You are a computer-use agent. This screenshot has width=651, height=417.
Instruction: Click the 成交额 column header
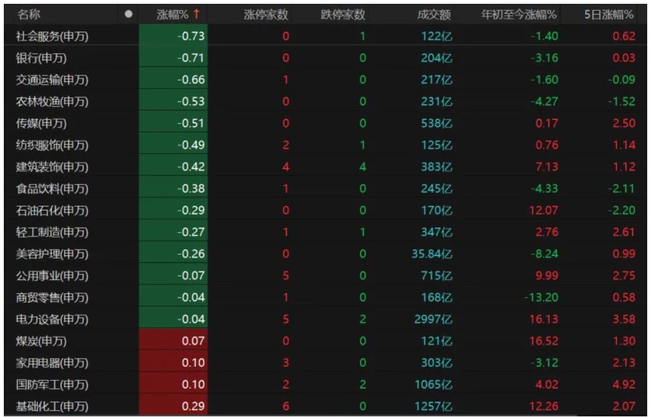pos(434,14)
